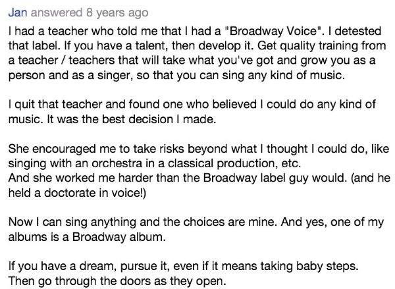Click the 'answered 8 years ago' timestamp
This screenshot has height=289, width=395.
90,13
